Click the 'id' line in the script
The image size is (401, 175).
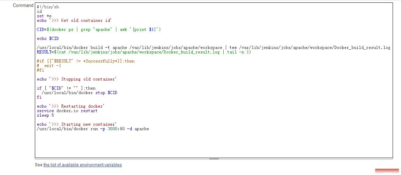point(39,11)
